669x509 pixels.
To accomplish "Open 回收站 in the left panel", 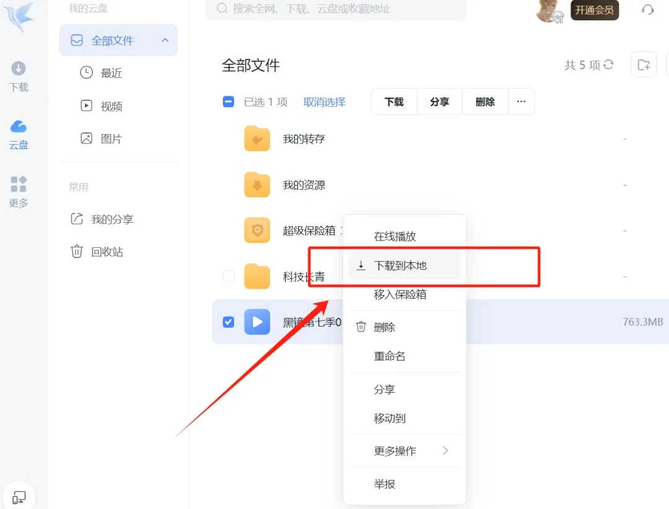I will [x=107, y=252].
